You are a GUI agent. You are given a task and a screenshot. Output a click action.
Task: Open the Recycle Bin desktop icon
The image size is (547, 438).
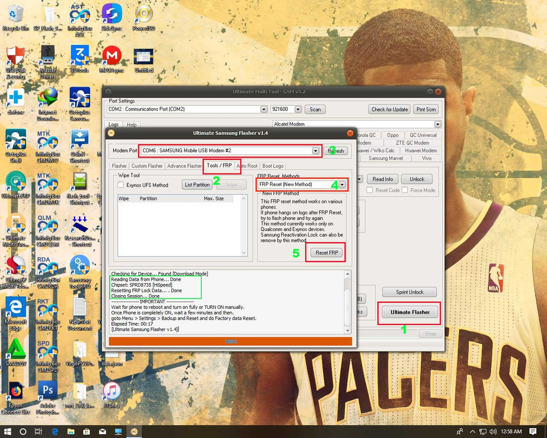pos(15,18)
